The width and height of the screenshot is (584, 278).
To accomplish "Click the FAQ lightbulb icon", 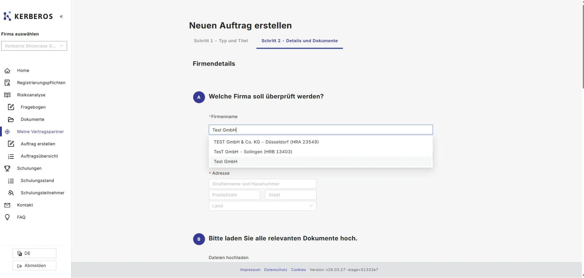I will click(7, 217).
